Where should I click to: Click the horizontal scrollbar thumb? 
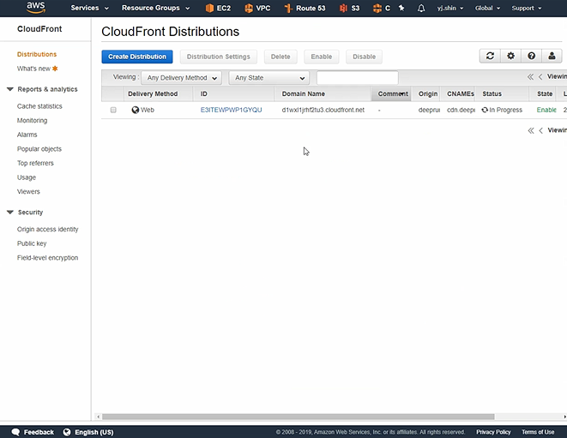pyautogui.click(x=298, y=417)
